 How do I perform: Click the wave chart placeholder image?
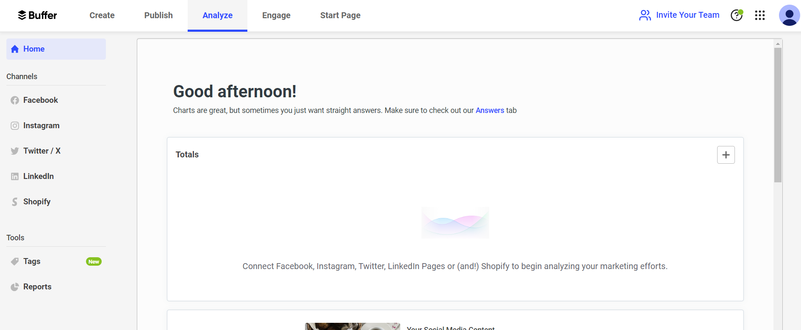455,223
